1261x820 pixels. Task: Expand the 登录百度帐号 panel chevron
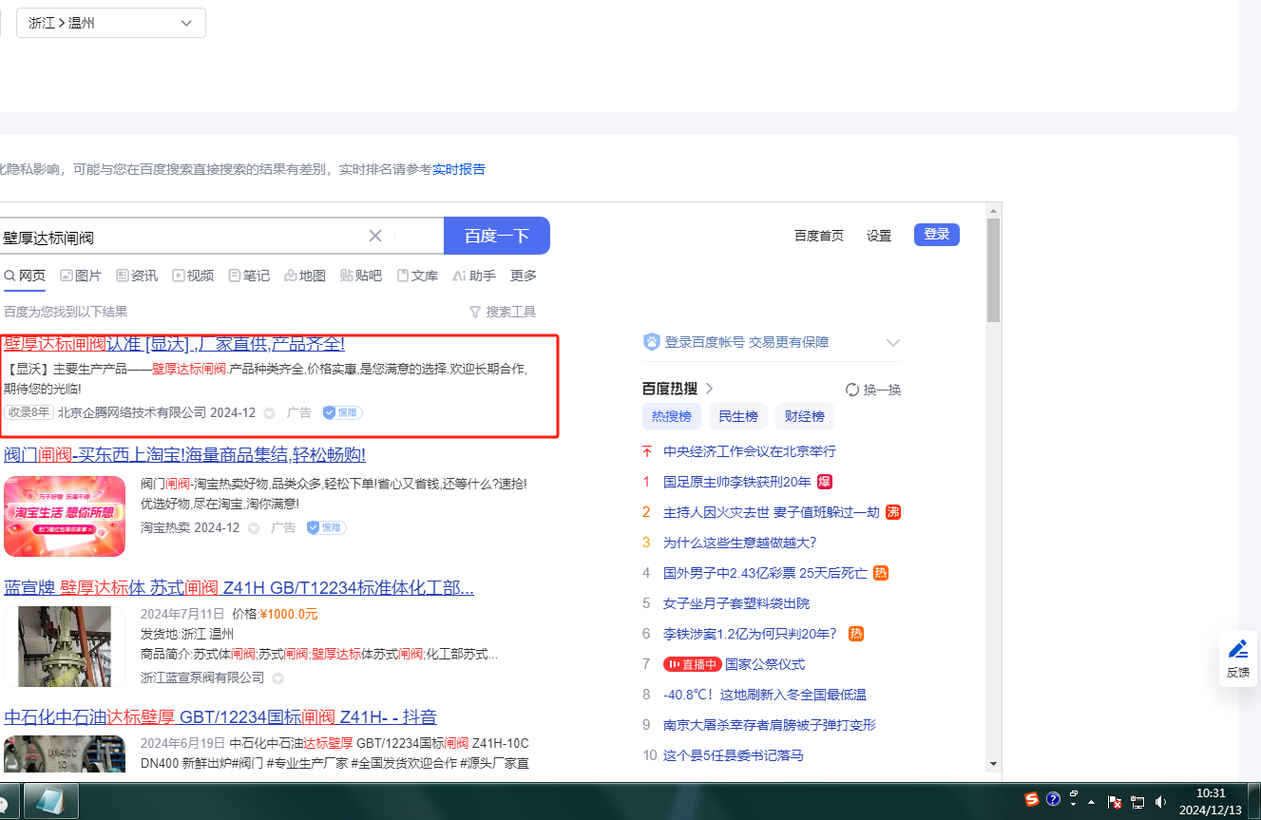[x=892, y=342]
